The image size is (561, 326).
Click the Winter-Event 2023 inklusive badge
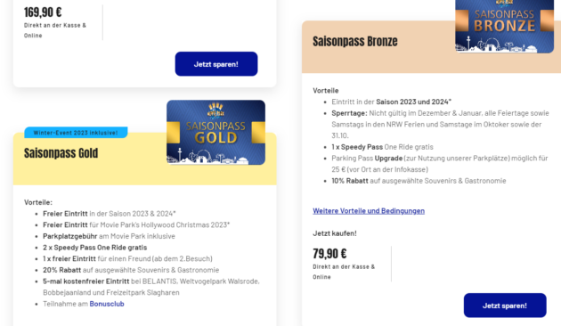point(76,133)
